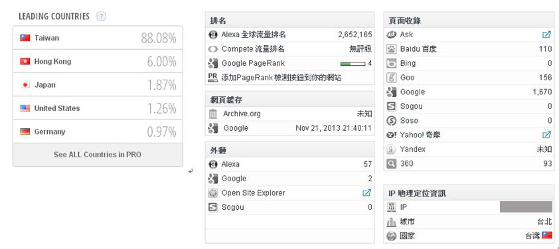Click Alexa 全球流量排名 link

coord(254,35)
